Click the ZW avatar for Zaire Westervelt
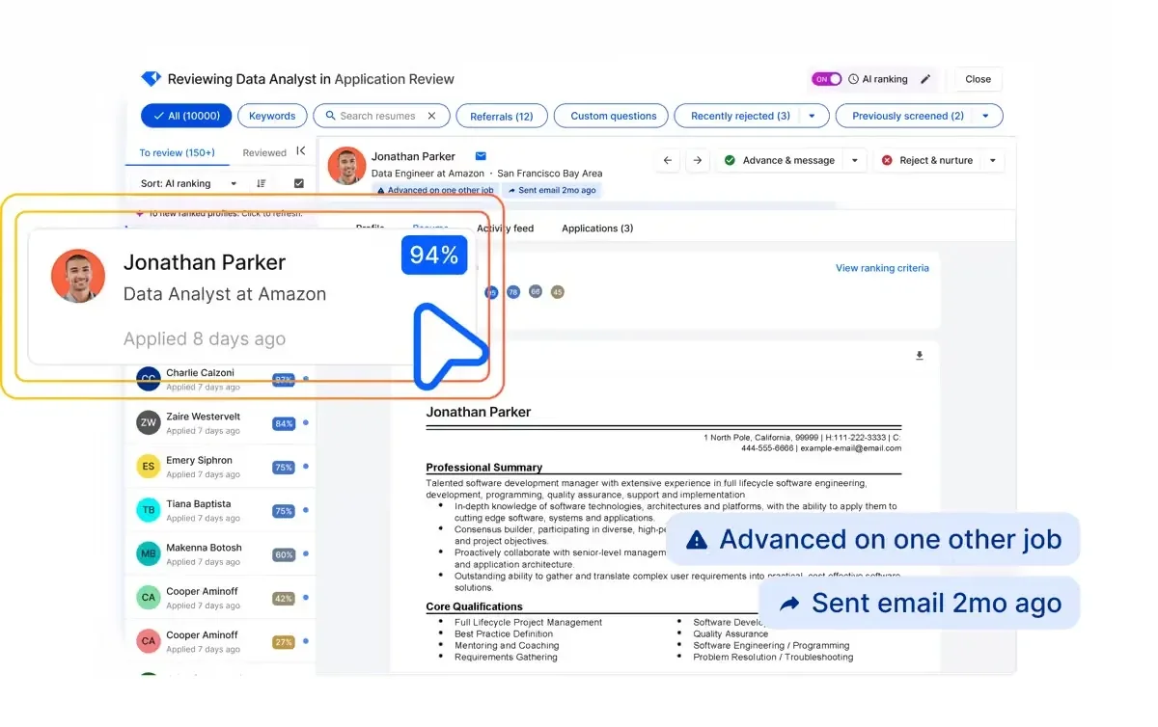 pos(148,423)
